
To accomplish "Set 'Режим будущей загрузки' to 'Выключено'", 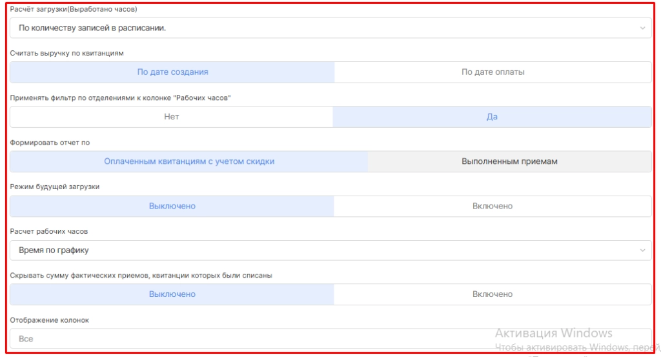I will click(x=172, y=206).
